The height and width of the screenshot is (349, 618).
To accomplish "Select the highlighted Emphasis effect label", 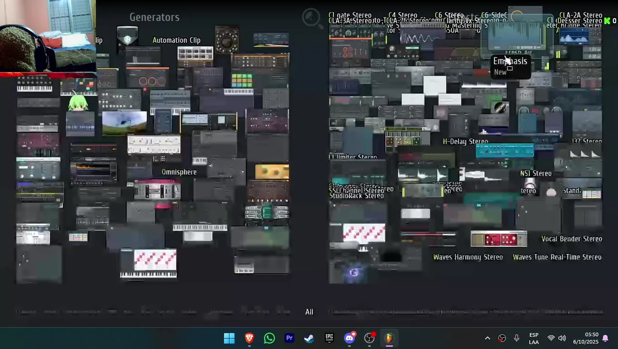I will (510, 61).
